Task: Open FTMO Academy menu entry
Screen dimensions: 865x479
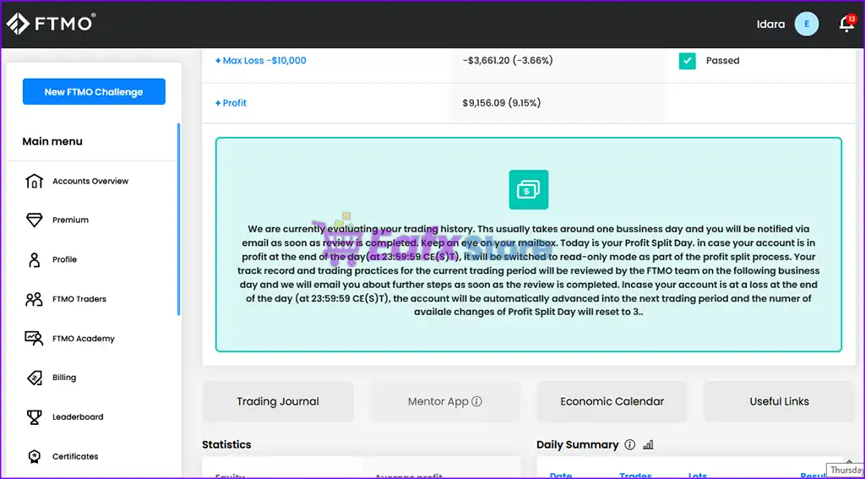Action: [x=84, y=338]
